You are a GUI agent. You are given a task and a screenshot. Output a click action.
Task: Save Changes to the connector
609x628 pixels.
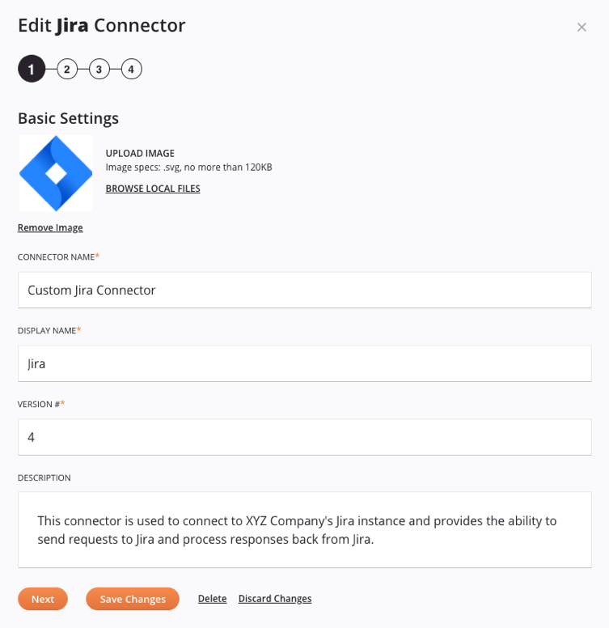coord(133,599)
